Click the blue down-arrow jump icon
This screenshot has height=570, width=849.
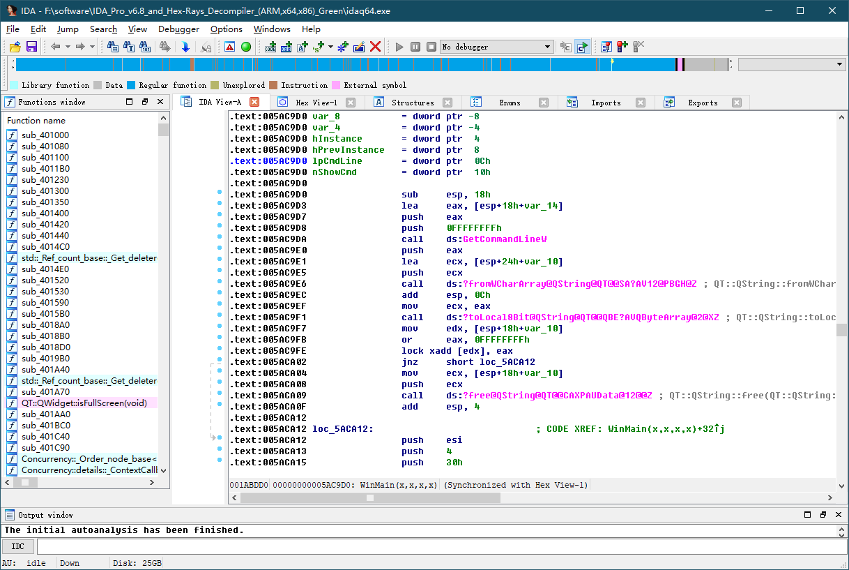[x=185, y=47]
